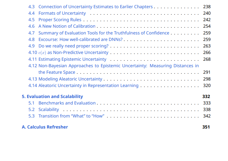Click page number 291 for Feature Space entry
Viewport: 228px width, 161px height.
(207, 72)
